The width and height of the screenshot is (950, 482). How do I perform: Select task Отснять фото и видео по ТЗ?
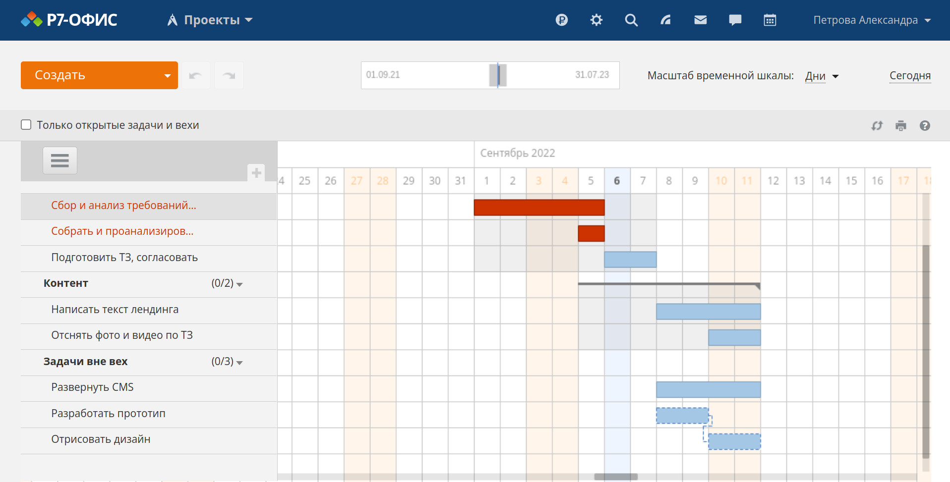click(x=122, y=335)
